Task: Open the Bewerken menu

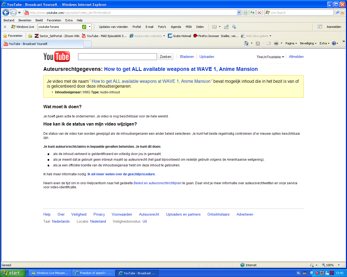Action: [x=25, y=20]
